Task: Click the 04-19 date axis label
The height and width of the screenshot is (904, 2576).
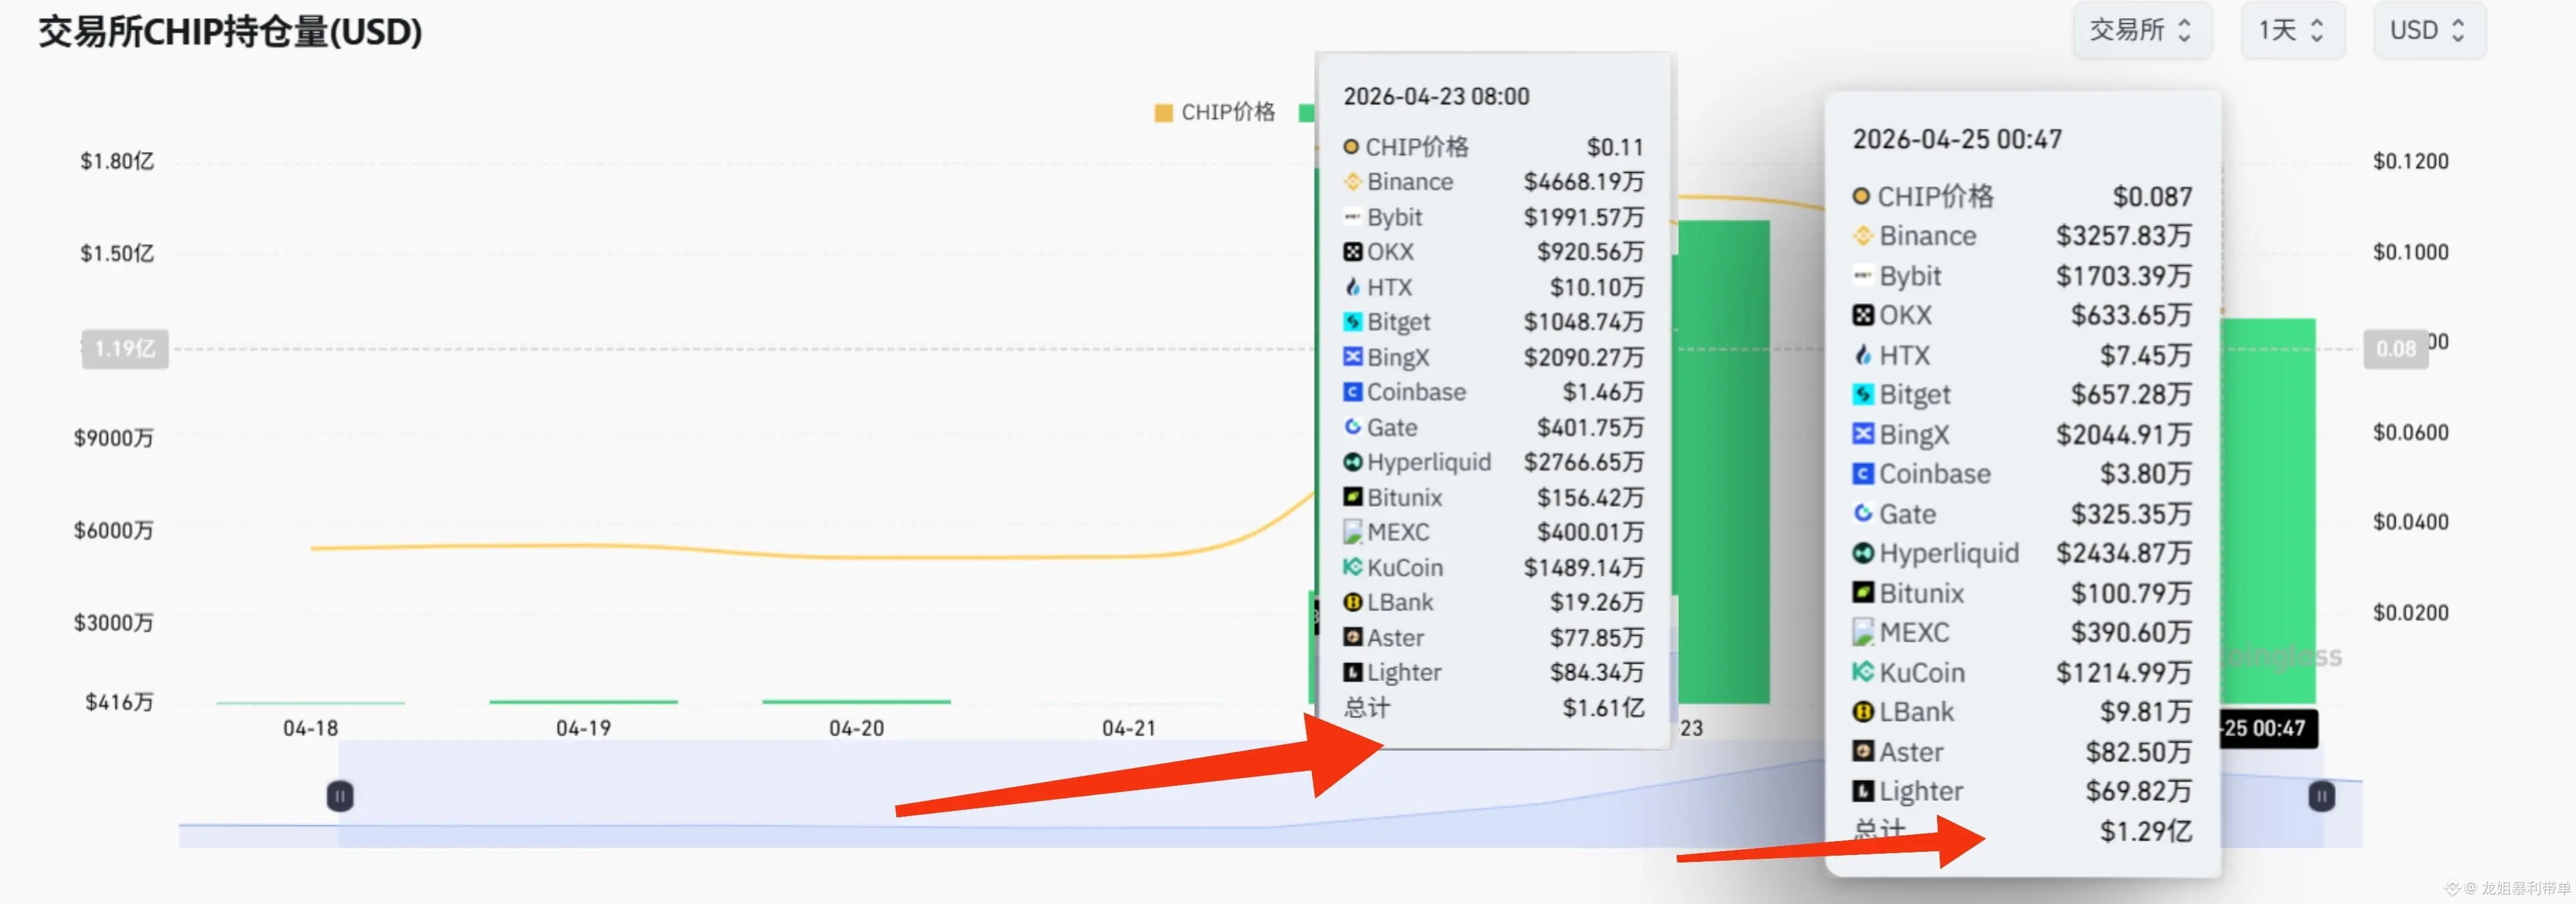Action: (x=583, y=728)
